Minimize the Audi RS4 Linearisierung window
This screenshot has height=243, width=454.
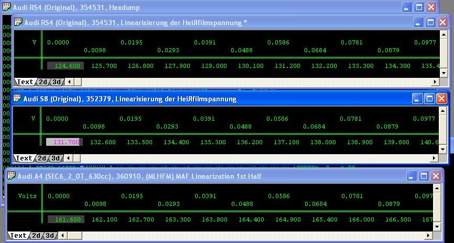418,22
